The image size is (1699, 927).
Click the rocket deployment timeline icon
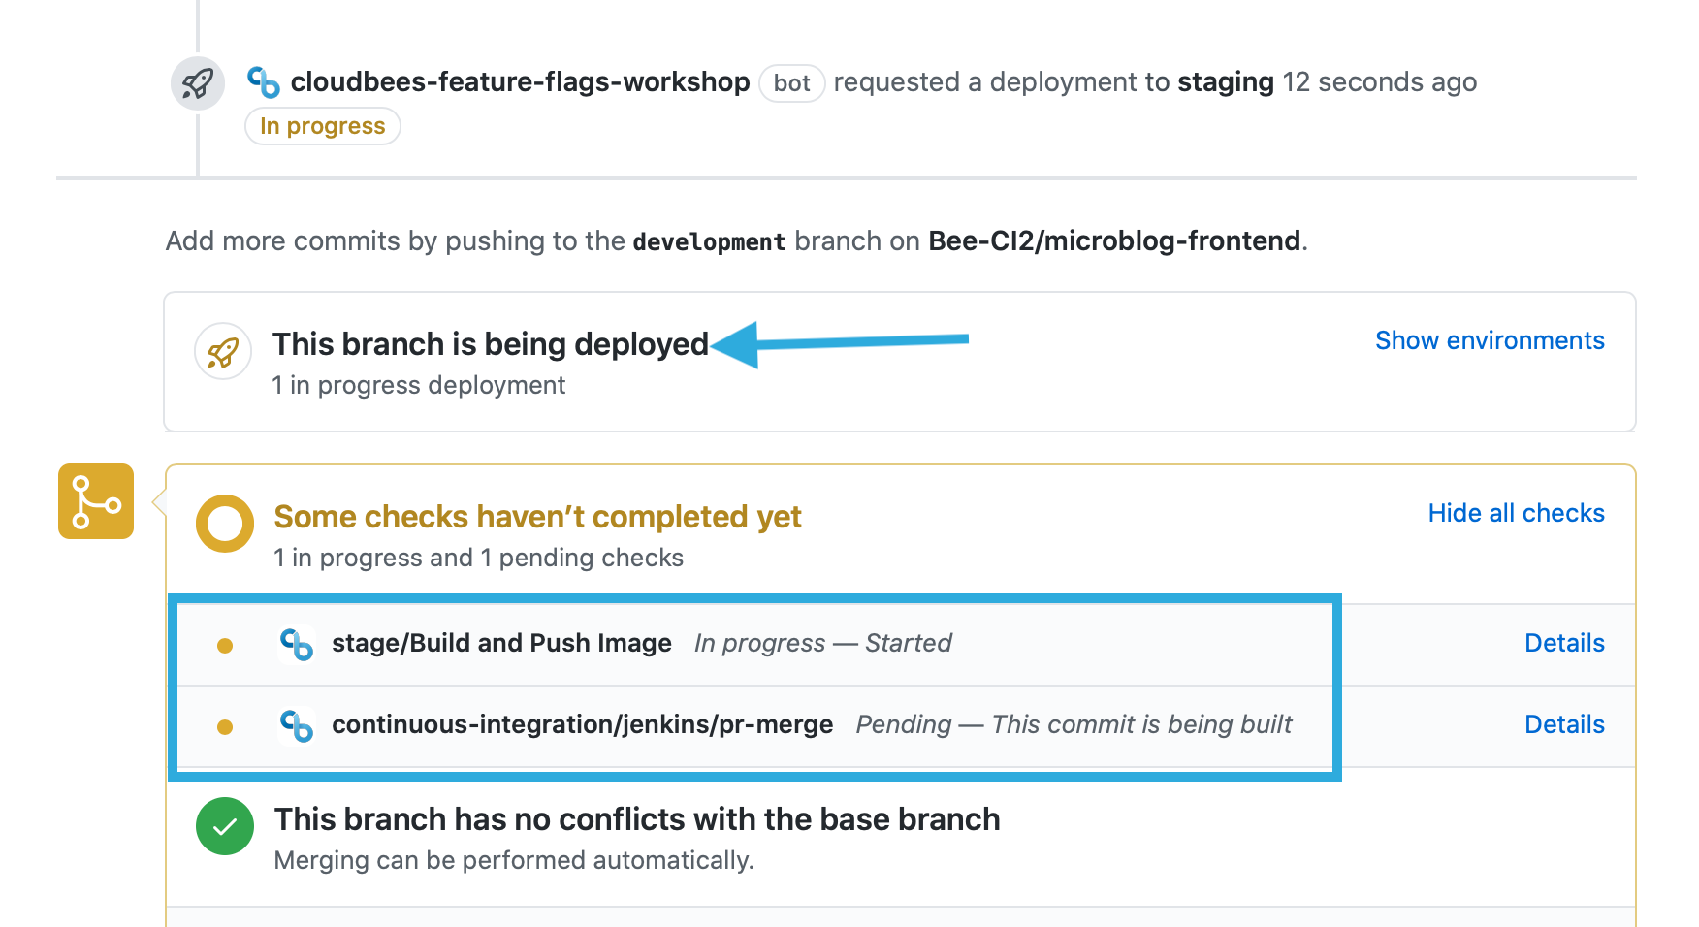(198, 83)
